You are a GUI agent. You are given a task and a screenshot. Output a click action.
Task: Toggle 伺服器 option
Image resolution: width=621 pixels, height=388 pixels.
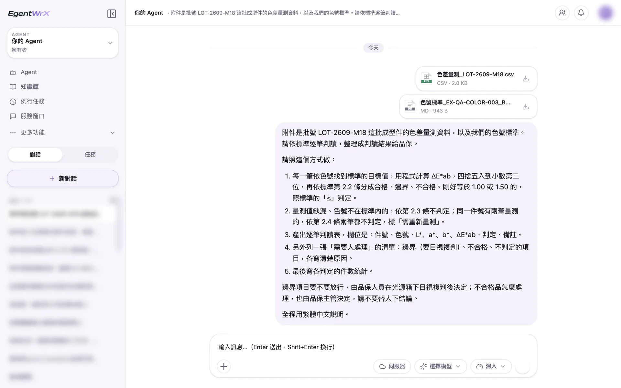click(x=392, y=366)
